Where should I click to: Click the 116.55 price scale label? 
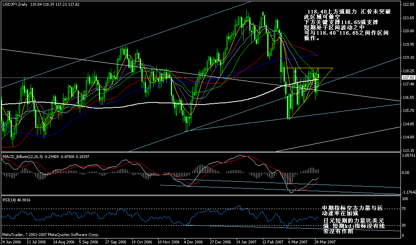pos(408,97)
